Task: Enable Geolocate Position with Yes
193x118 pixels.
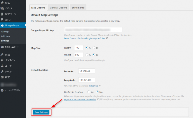Action: (89, 92)
